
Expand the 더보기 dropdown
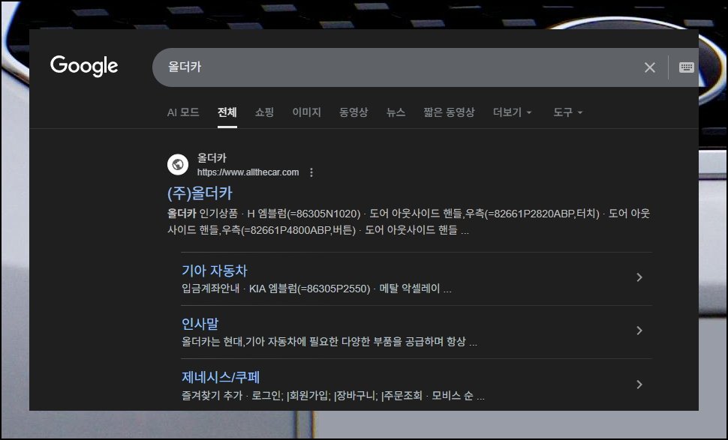[512, 112]
